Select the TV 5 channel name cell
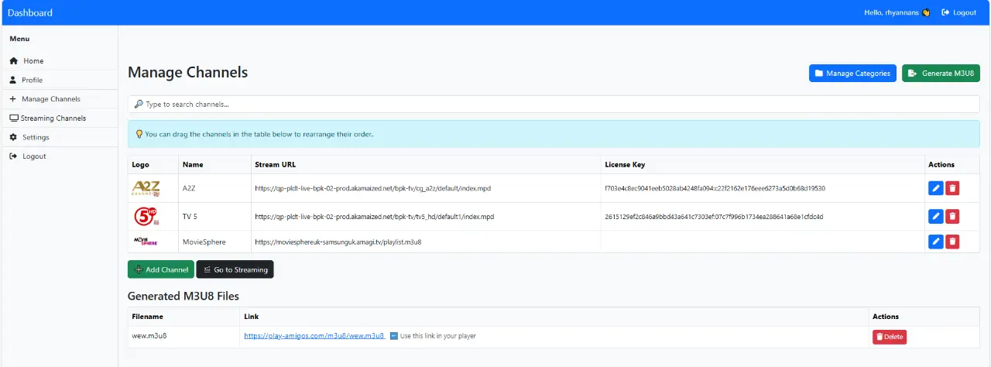 point(213,217)
